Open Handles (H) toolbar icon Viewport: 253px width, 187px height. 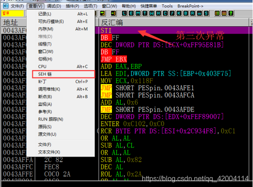click(158, 13)
